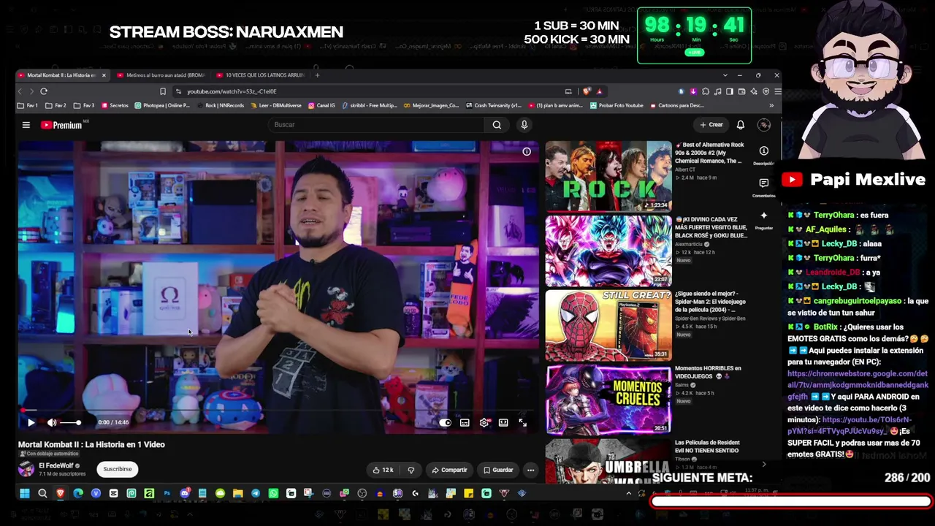Go back with the browser back arrow
The width and height of the screenshot is (935, 526).
click(x=20, y=91)
